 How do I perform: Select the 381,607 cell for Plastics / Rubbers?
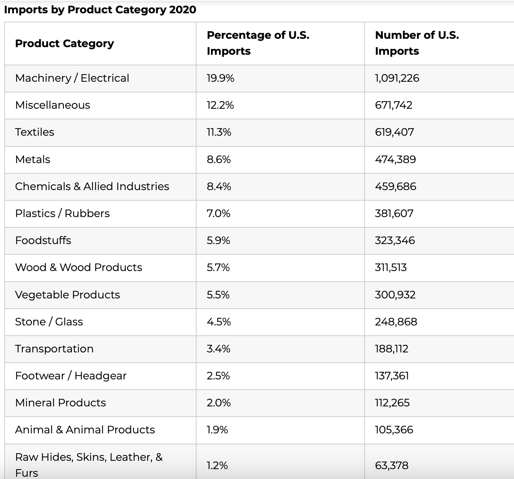click(394, 214)
